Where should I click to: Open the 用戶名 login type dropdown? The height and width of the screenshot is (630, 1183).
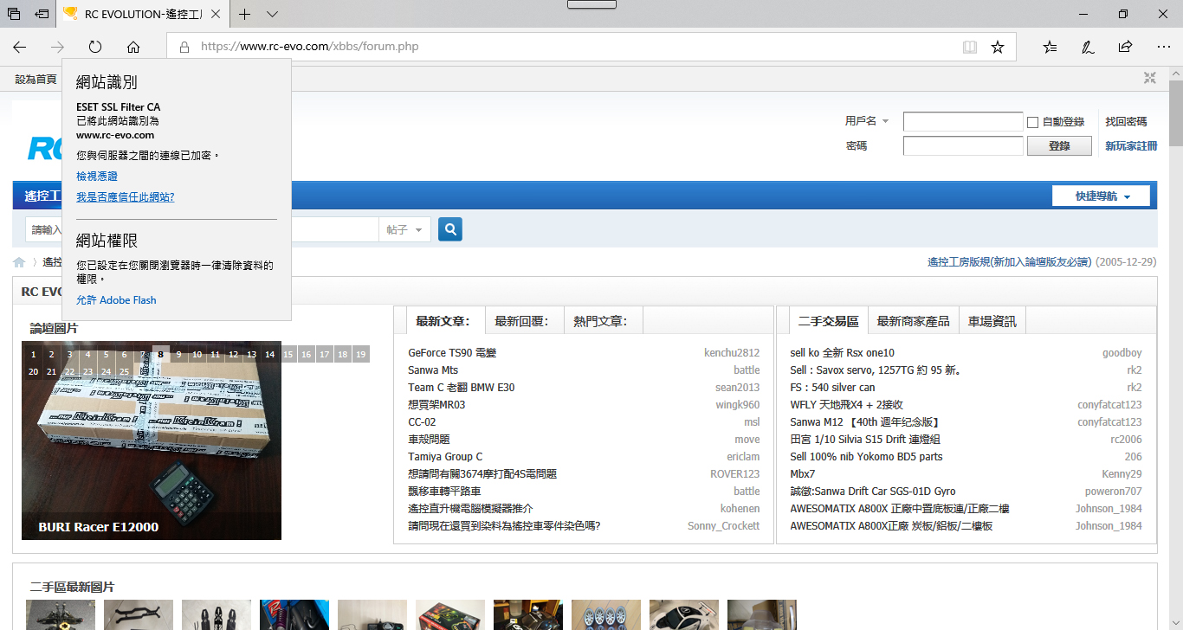(868, 121)
